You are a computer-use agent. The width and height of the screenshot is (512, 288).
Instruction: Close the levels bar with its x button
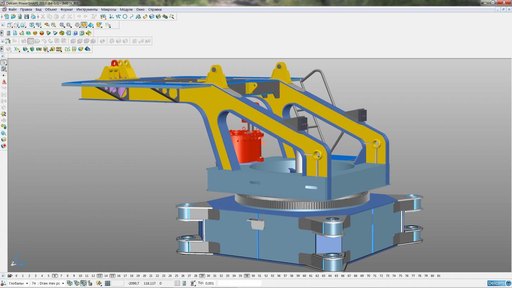3,276
